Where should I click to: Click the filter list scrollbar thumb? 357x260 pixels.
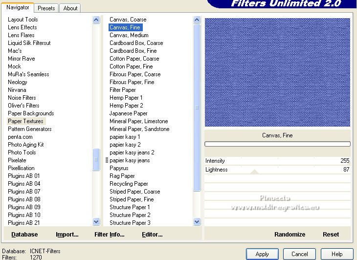point(197,108)
